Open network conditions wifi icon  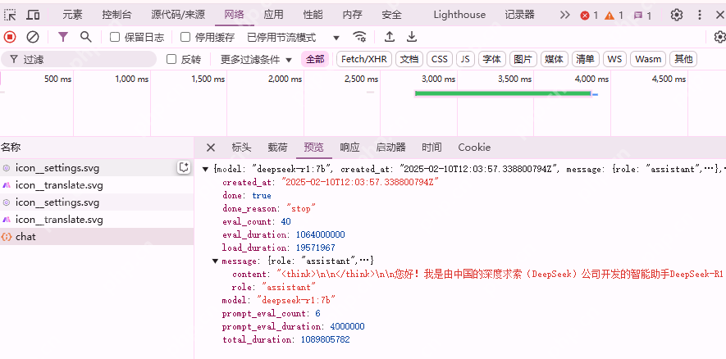pos(359,37)
